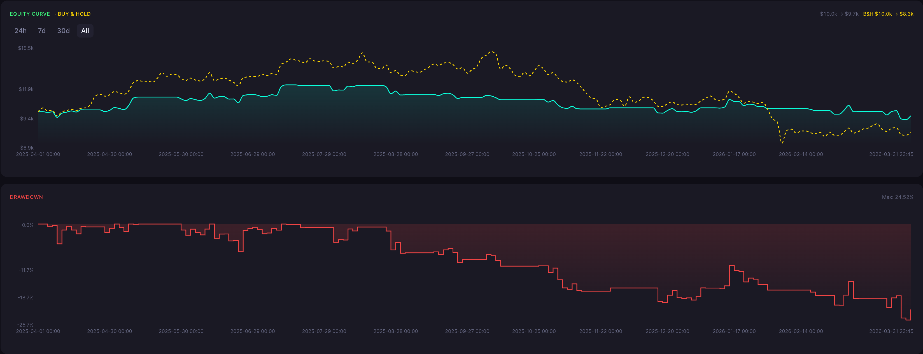Click the $10.0k → $9.7k summary text

click(x=839, y=14)
